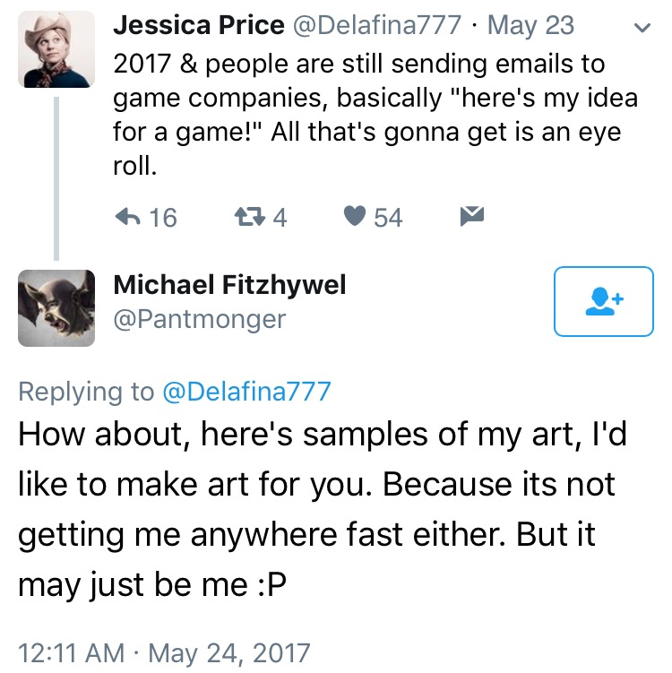Click the like count 54
Viewport: 672px width, 673px height.
point(388,217)
